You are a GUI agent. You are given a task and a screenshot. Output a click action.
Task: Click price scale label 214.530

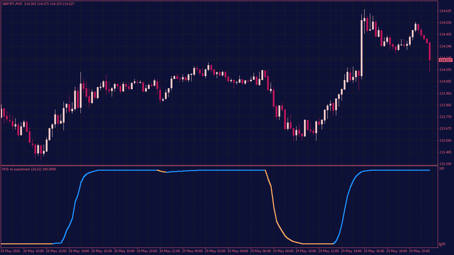(445, 23)
